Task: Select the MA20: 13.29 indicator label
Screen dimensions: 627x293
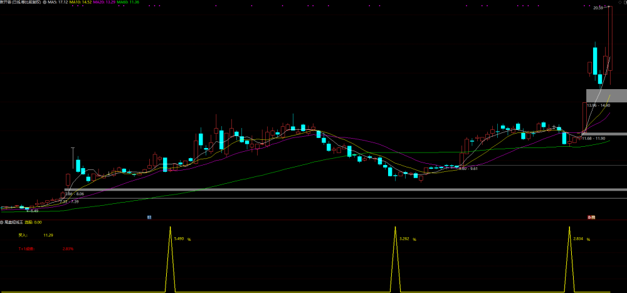Action: click(x=104, y=2)
